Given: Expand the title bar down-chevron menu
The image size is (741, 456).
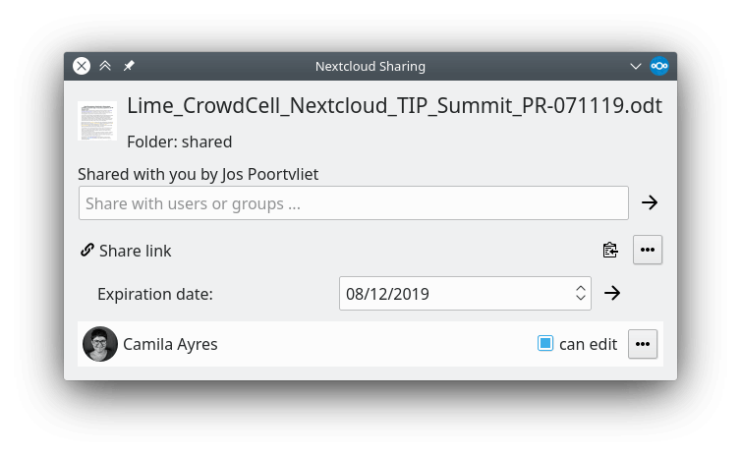Looking at the screenshot, I should point(635,66).
